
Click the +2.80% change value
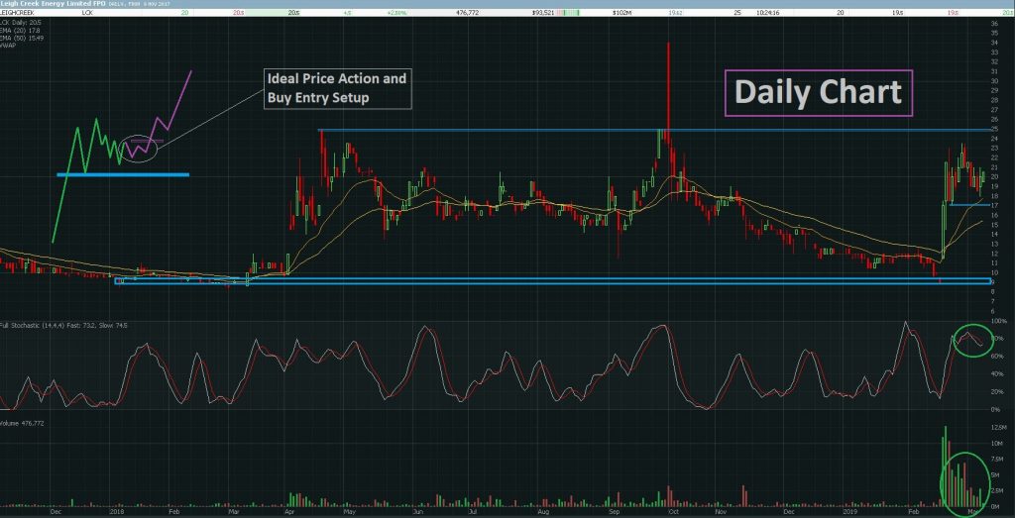click(395, 12)
